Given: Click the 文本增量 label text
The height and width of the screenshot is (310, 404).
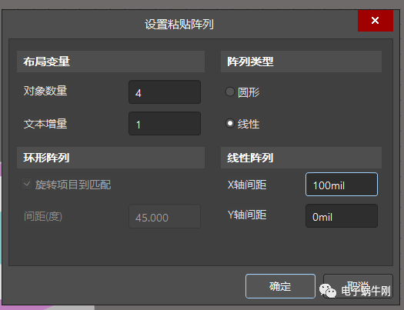Looking at the screenshot, I should 45,124.
